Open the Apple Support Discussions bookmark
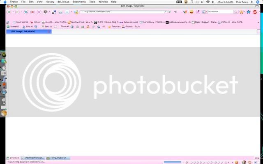This screenshot has width=263, height=164. coord(205,22)
